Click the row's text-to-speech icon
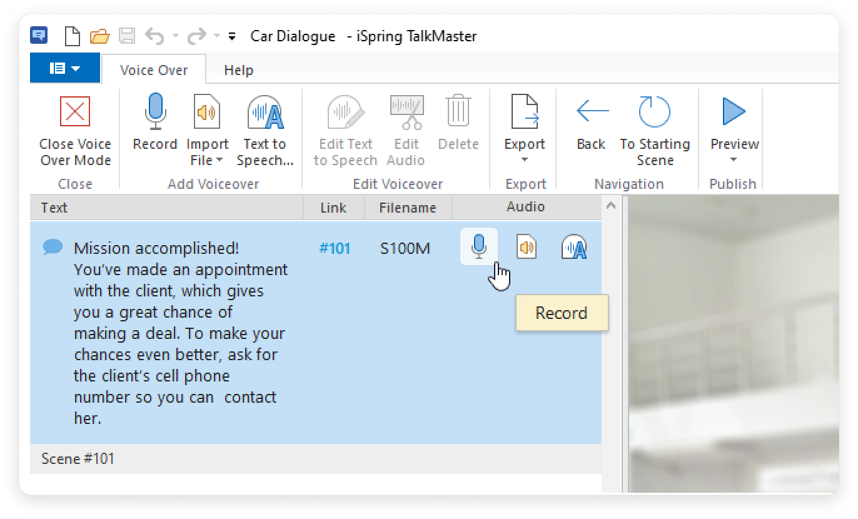This screenshot has width=858, height=519. tap(573, 248)
